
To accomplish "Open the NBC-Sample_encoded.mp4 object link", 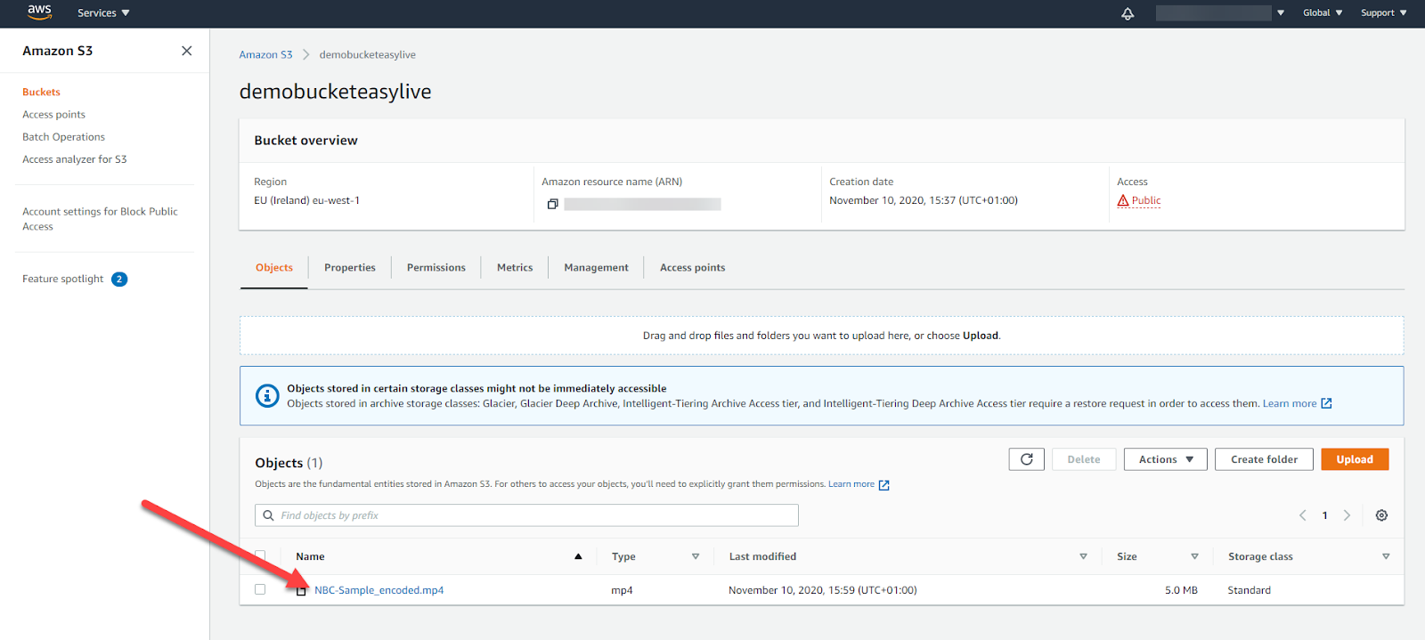I will (379, 590).
